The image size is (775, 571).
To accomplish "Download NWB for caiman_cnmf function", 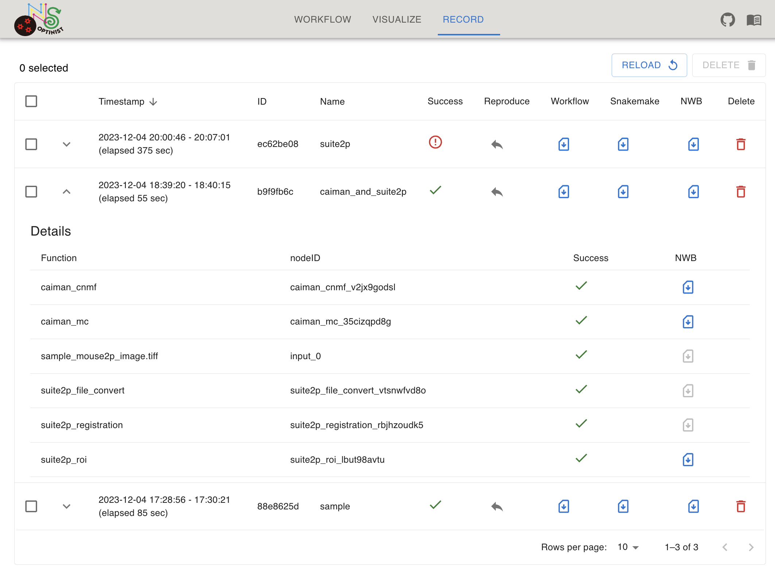I will pos(688,287).
